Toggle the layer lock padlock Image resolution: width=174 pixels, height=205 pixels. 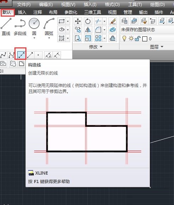pyautogui.click(x=138, y=39)
